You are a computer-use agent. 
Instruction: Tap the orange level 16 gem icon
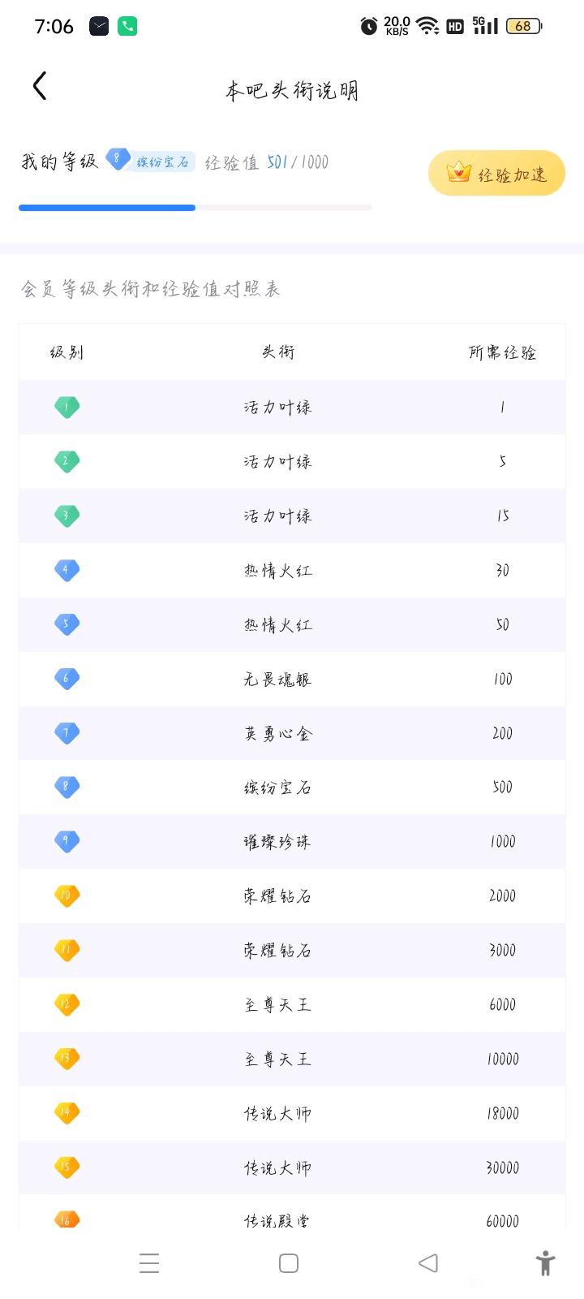tap(67, 1219)
